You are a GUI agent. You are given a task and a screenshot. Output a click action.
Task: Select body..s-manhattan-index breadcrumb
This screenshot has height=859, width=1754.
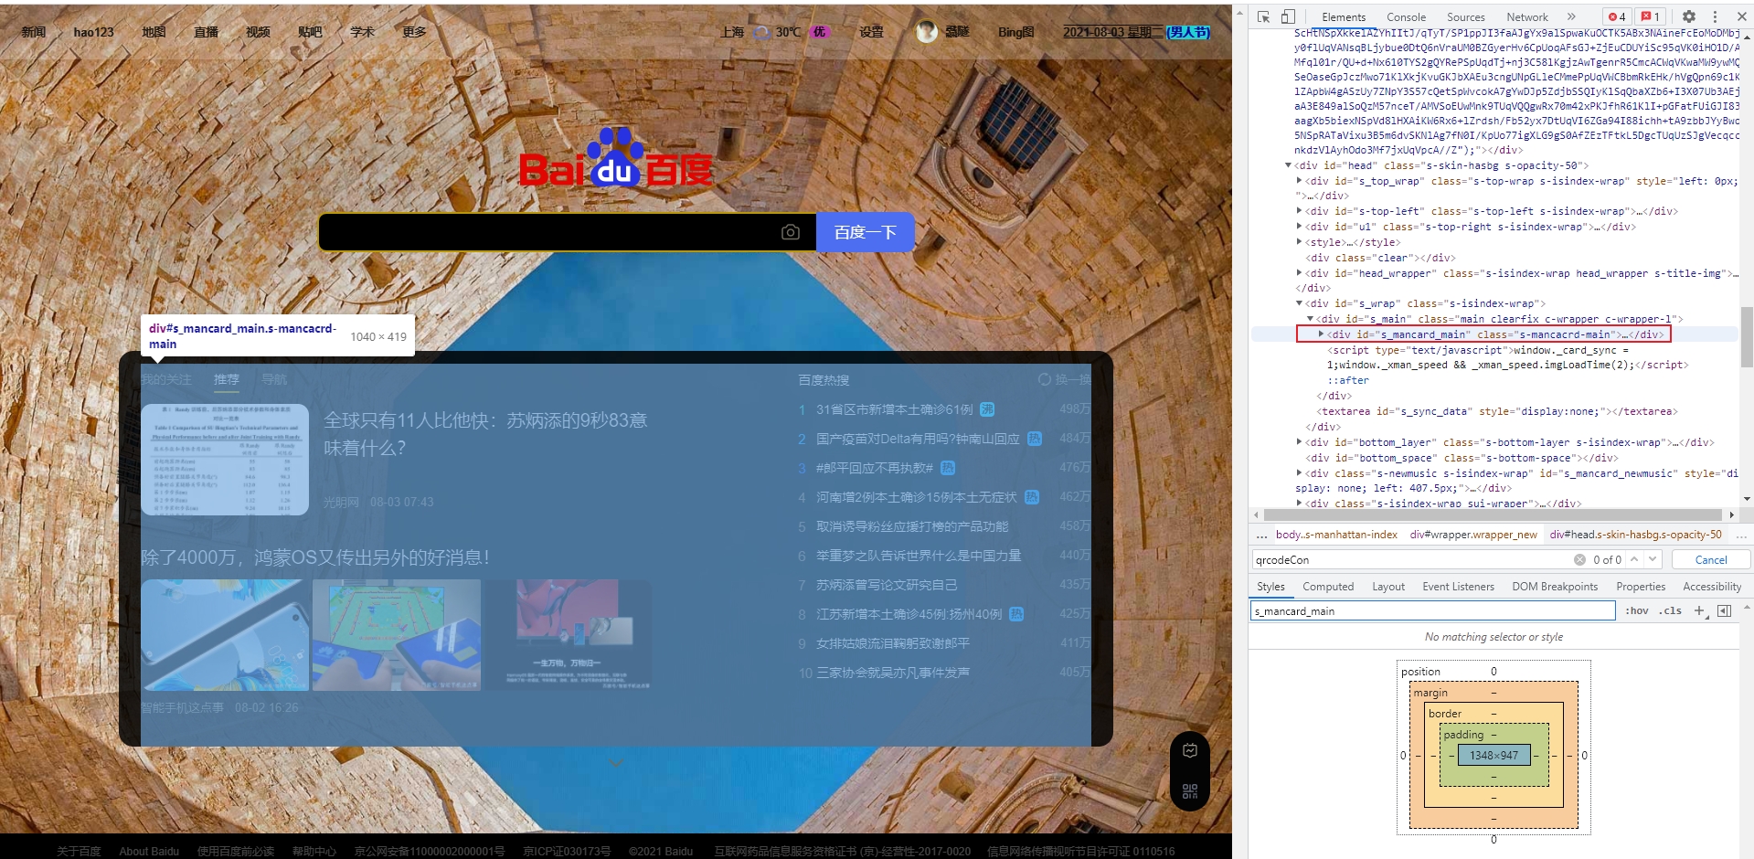(x=1336, y=535)
